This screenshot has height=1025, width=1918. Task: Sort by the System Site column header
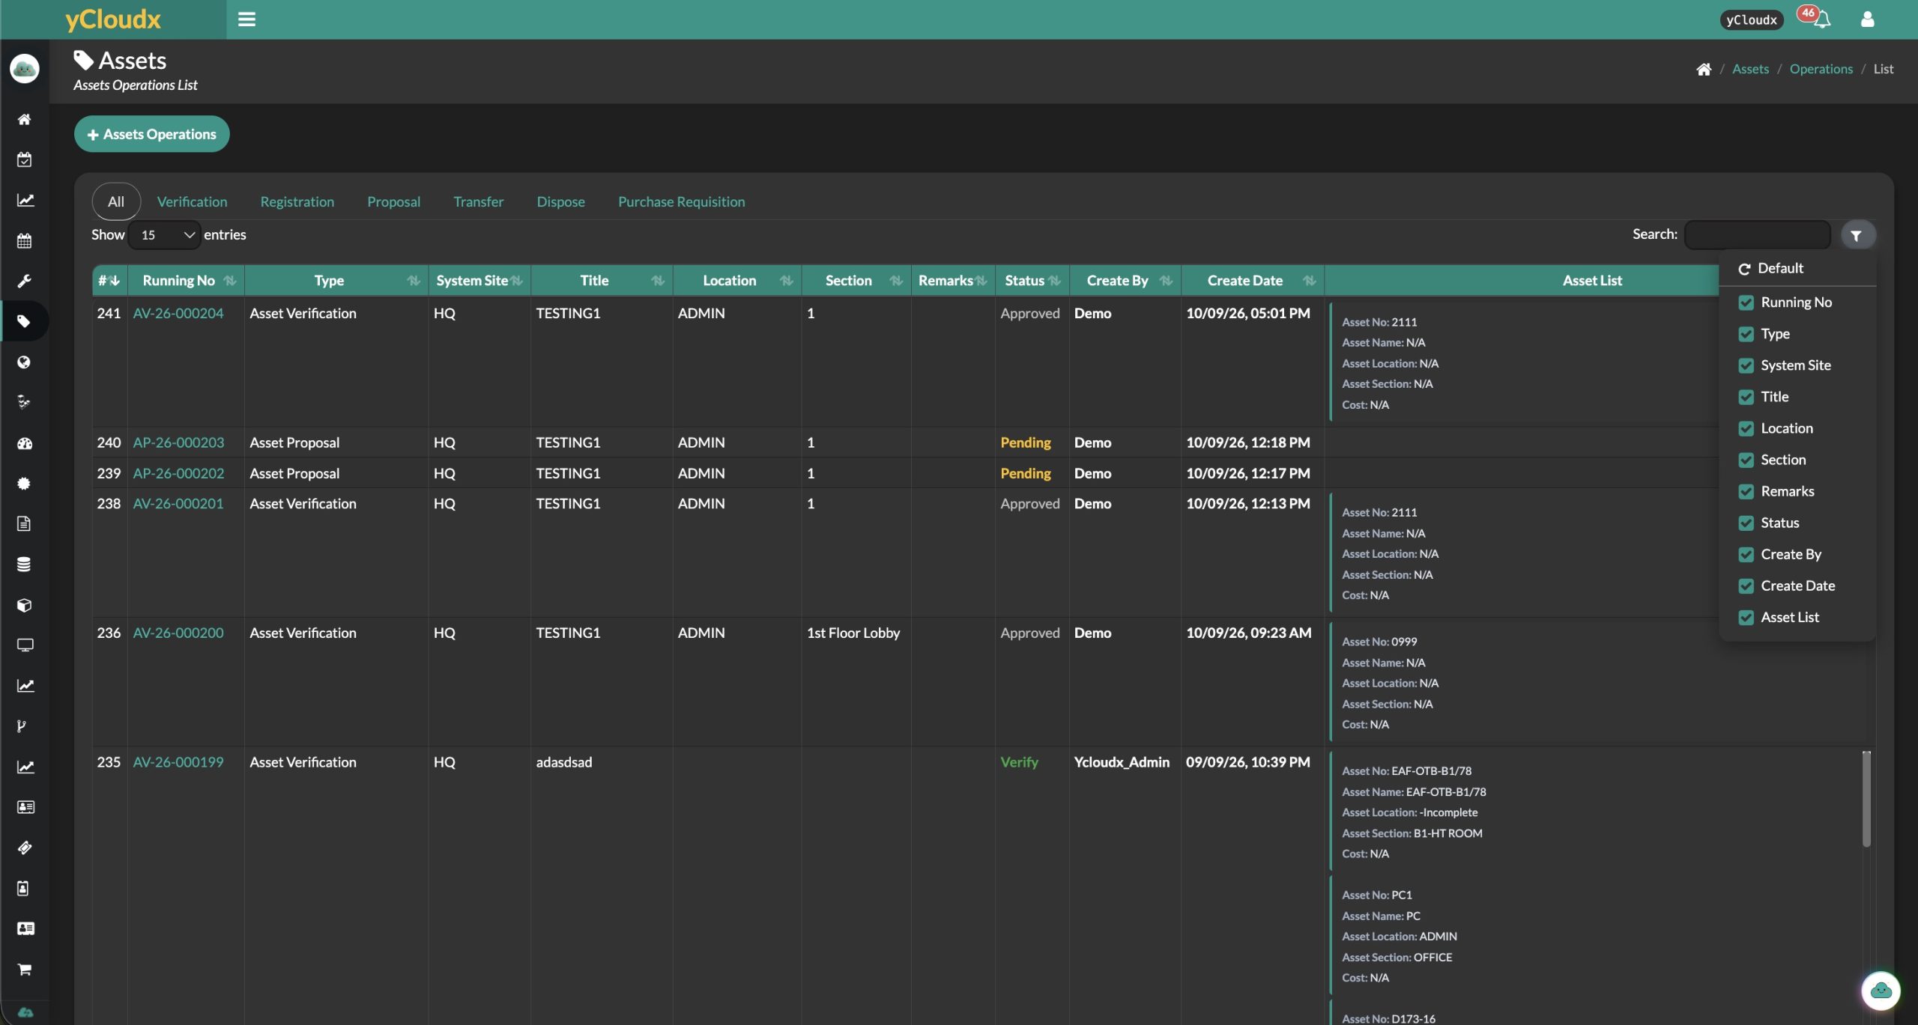coord(479,281)
